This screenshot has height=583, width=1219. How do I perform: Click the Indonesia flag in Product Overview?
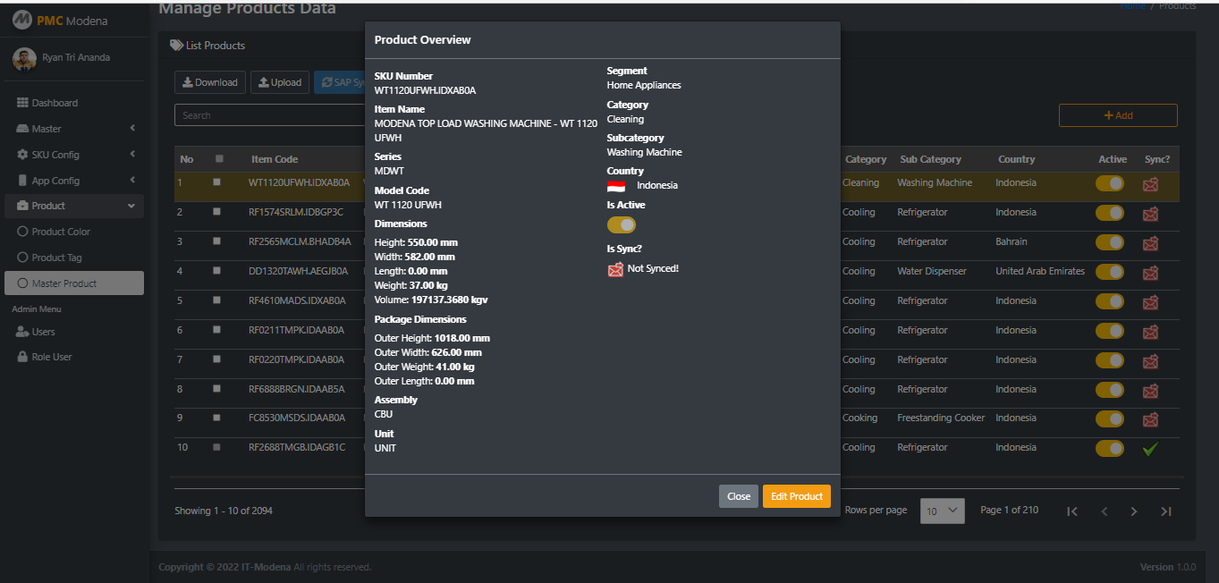(x=616, y=186)
